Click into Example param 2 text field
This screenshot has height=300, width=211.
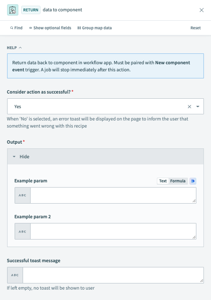coord(113,231)
